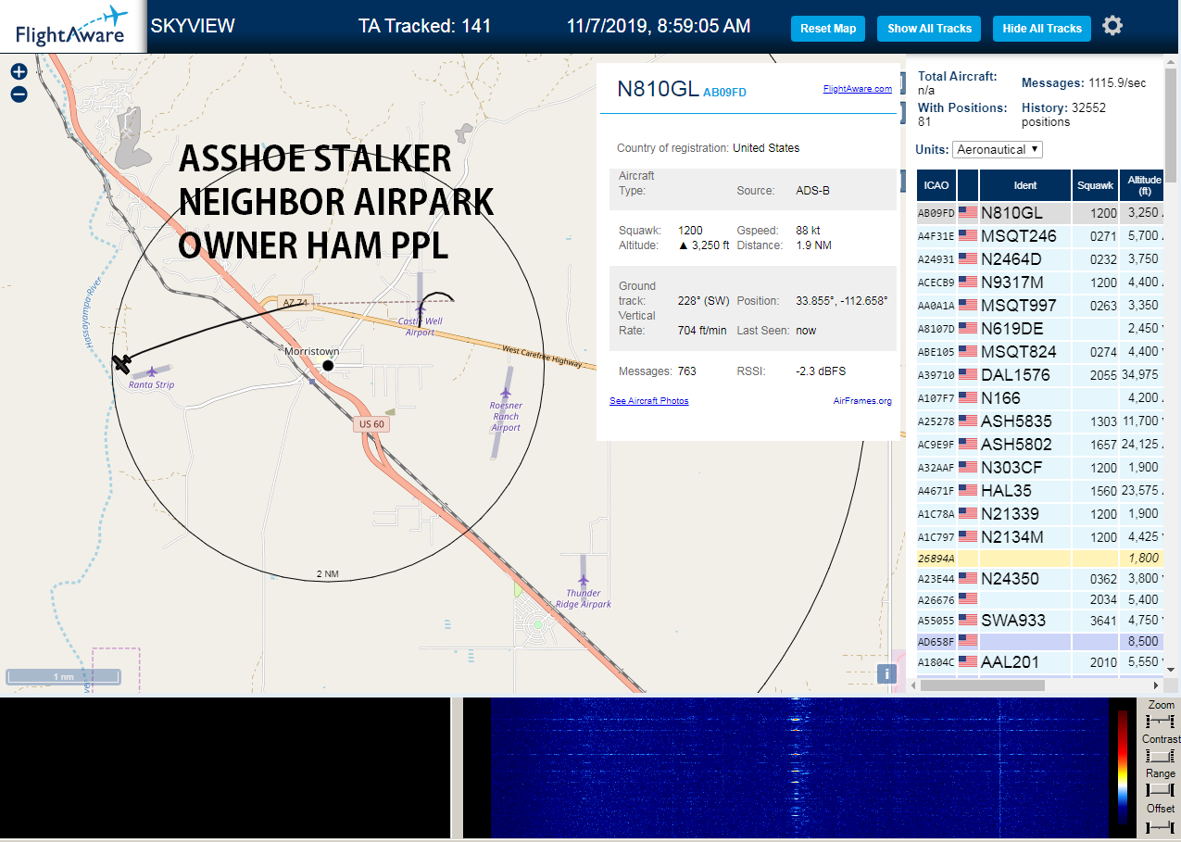Select the MSQT997 aircraft row
This screenshot has width=1181, height=842.
click(x=1040, y=305)
